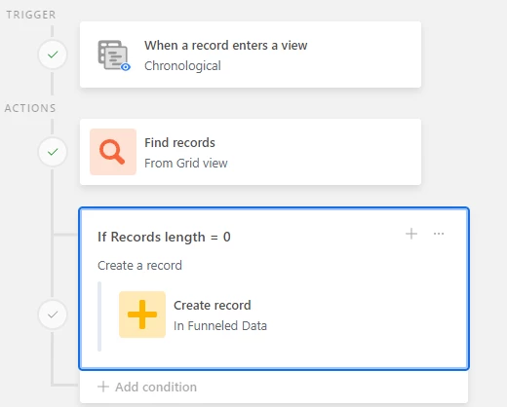507x407 pixels.
Task: Click the TRIGGER section label
Action: (31, 15)
